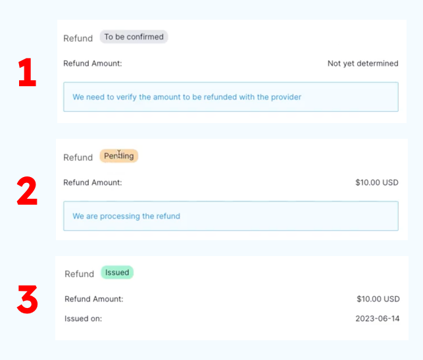Select the red number 3 step marker
This screenshot has width=423, height=360.
click(27, 301)
